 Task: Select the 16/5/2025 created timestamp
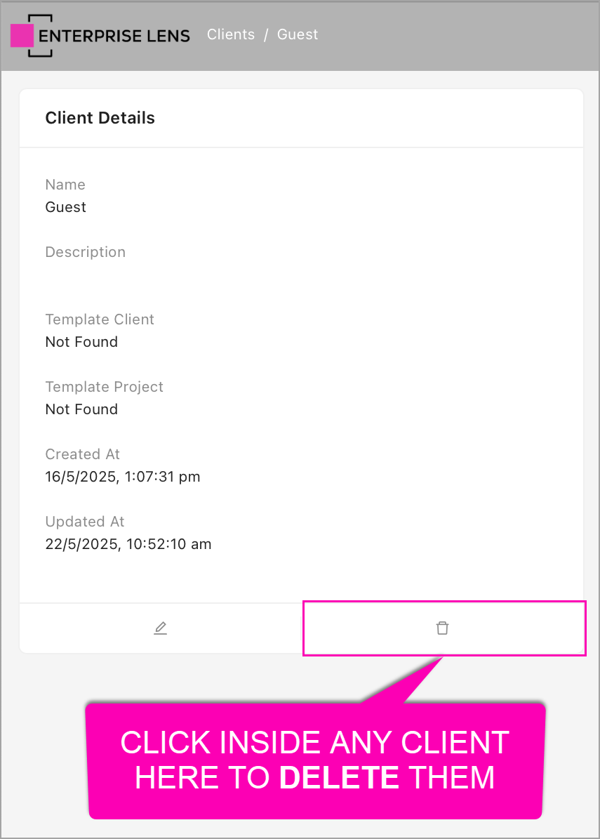pyautogui.click(x=123, y=477)
